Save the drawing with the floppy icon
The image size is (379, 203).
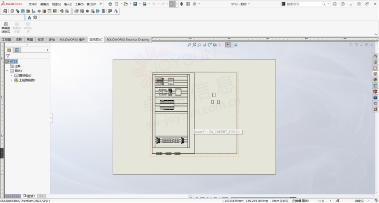(135, 4)
